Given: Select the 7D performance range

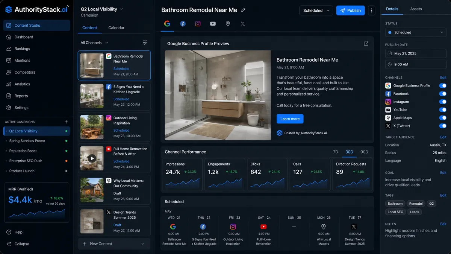Looking at the screenshot, I should [x=336, y=152].
